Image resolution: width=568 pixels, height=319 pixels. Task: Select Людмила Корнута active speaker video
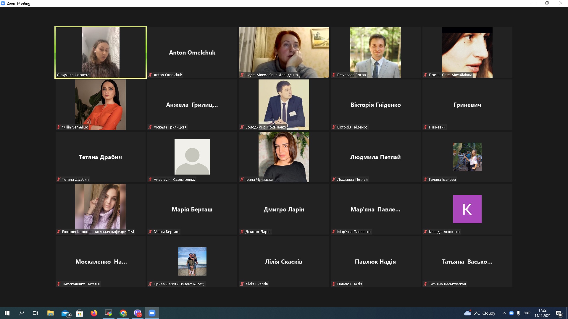click(x=101, y=52)
